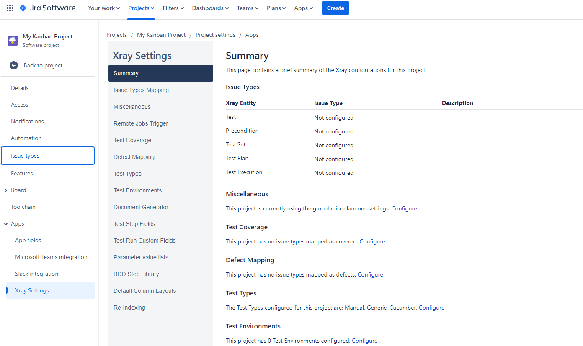Click the Board item label in sidebar
Image resolution: width=583 pixels, height=346 pixels.
click(18, 190)
